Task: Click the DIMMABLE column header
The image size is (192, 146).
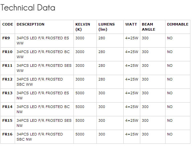Action: coord(178,24)
